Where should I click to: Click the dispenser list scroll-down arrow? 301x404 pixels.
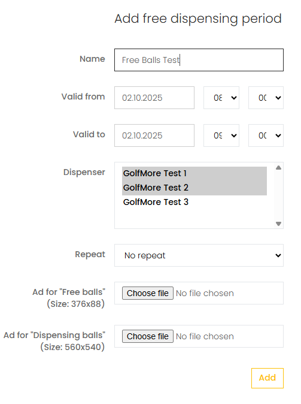pos(278,224)
